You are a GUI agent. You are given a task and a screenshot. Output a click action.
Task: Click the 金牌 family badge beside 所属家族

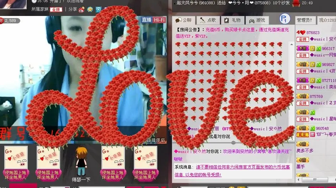(x=56, y=10)
